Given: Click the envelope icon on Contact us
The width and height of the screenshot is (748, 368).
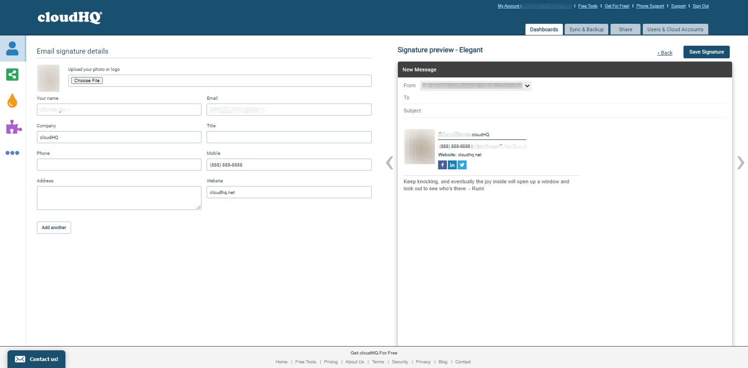Looking at the screenshot, I should (x=20, y=359).
